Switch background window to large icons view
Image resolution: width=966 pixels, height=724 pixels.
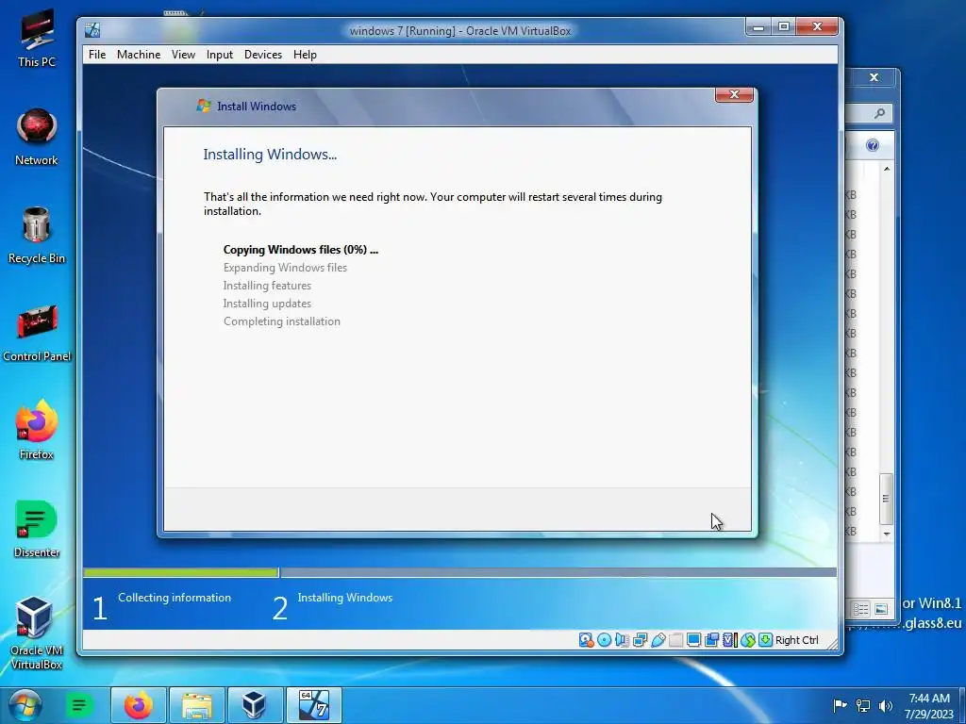pos(881,610)
